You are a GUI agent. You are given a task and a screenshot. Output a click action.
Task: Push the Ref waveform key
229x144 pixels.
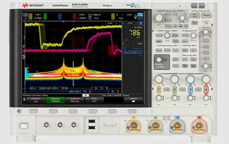206,59
